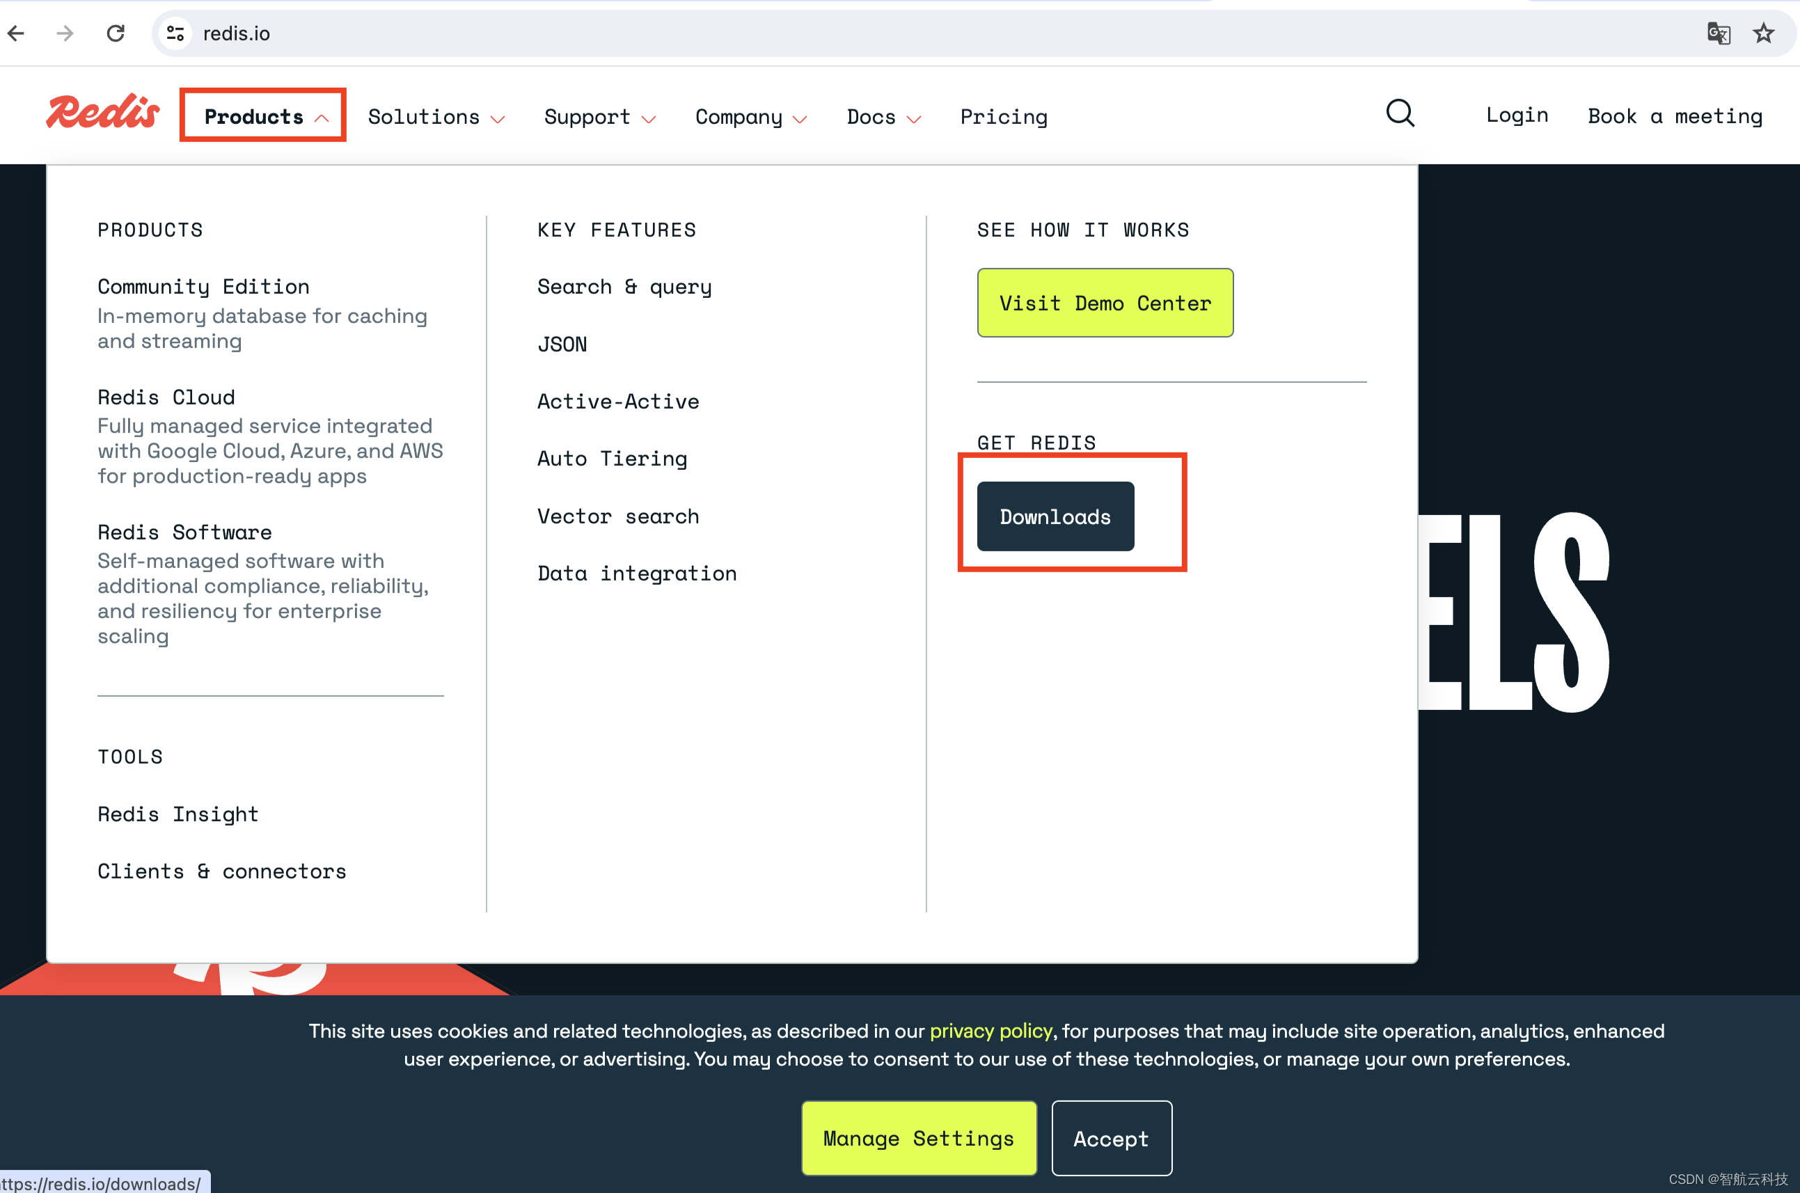View site information icon in address bar
The height and width of the screenshot is (1193, 1800).
pos(175,33)
